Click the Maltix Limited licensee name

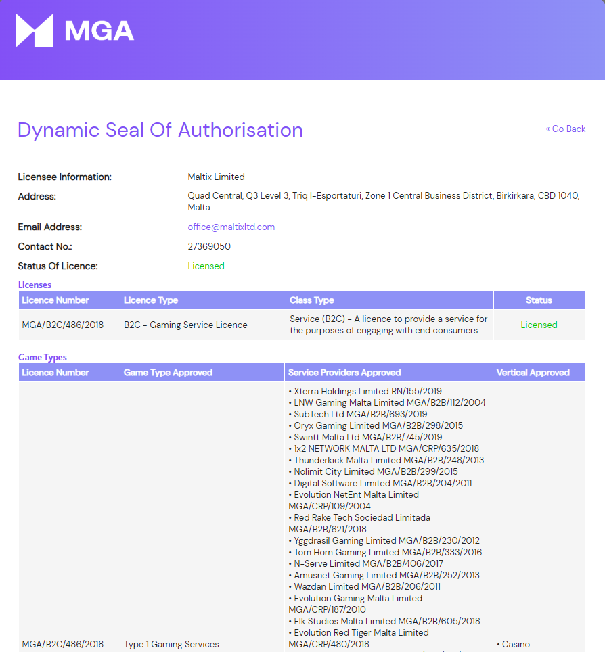(x=216, y=177)
